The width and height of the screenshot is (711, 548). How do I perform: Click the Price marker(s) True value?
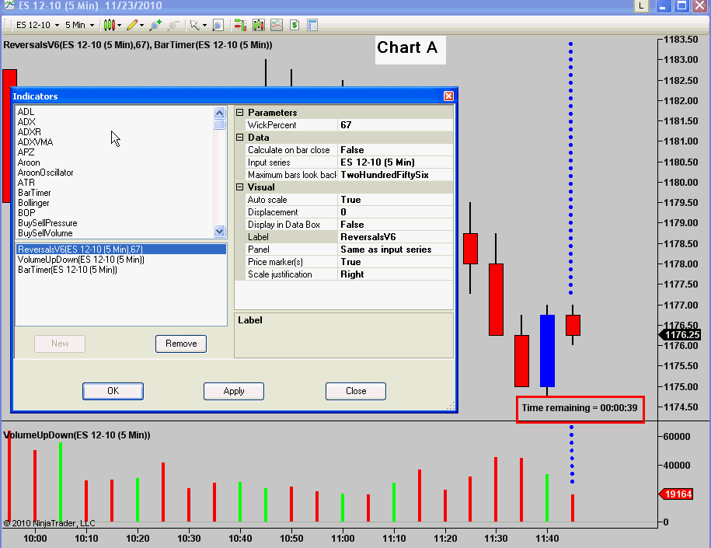(x=396, y=262)
